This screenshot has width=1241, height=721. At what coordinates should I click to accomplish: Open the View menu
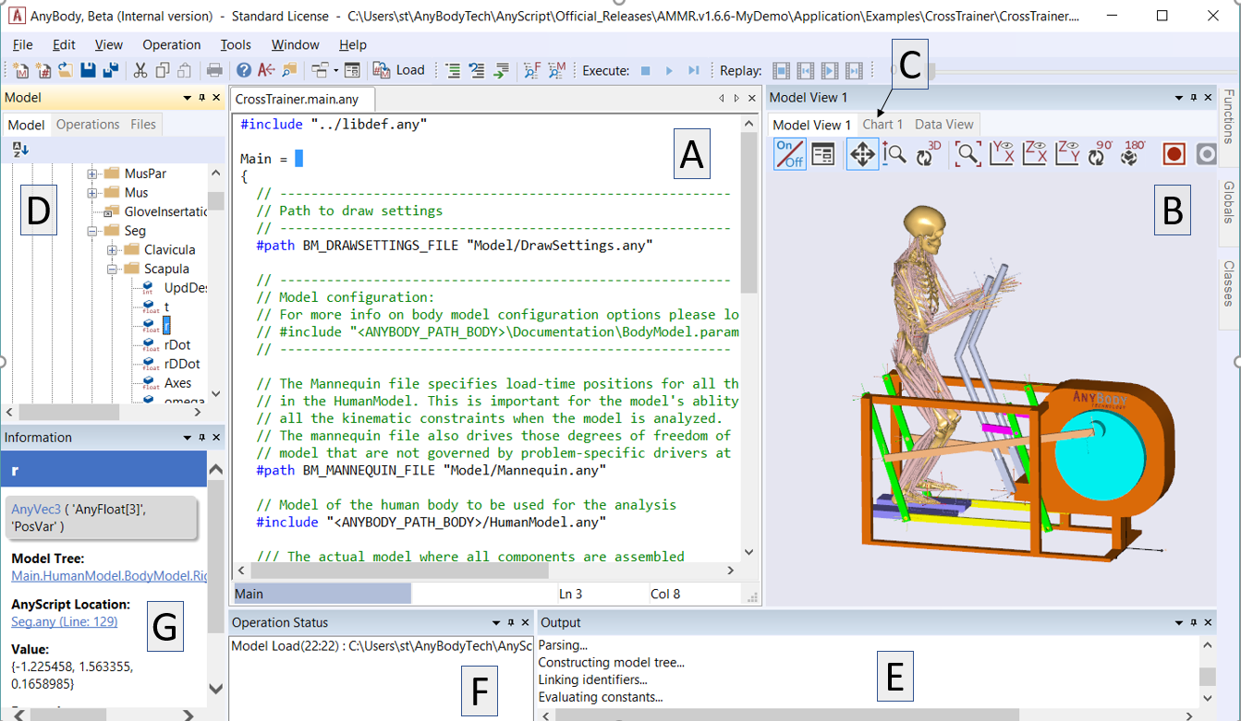(x=109, y=44)
